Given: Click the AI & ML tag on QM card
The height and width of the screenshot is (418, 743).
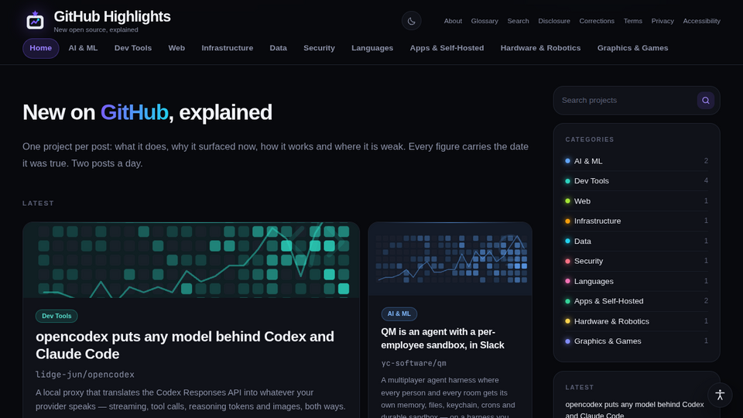Looking at the screenshot, I should [x=399, y=313].
